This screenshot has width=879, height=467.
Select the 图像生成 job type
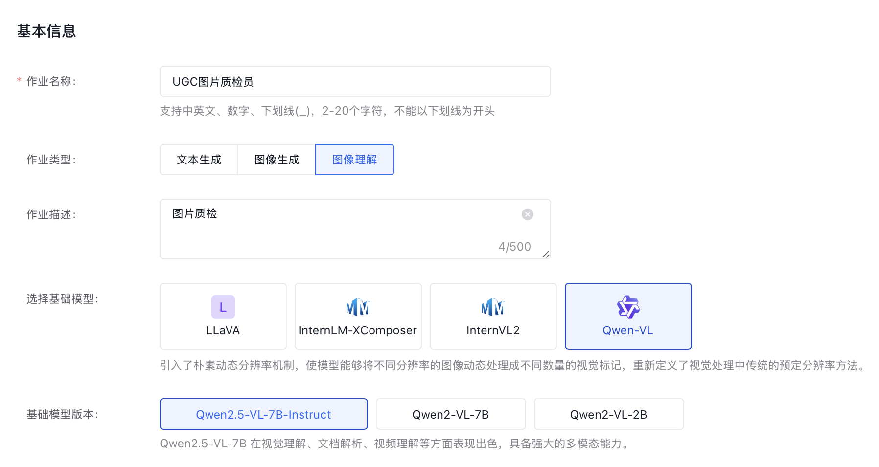(x=277, y=160)
